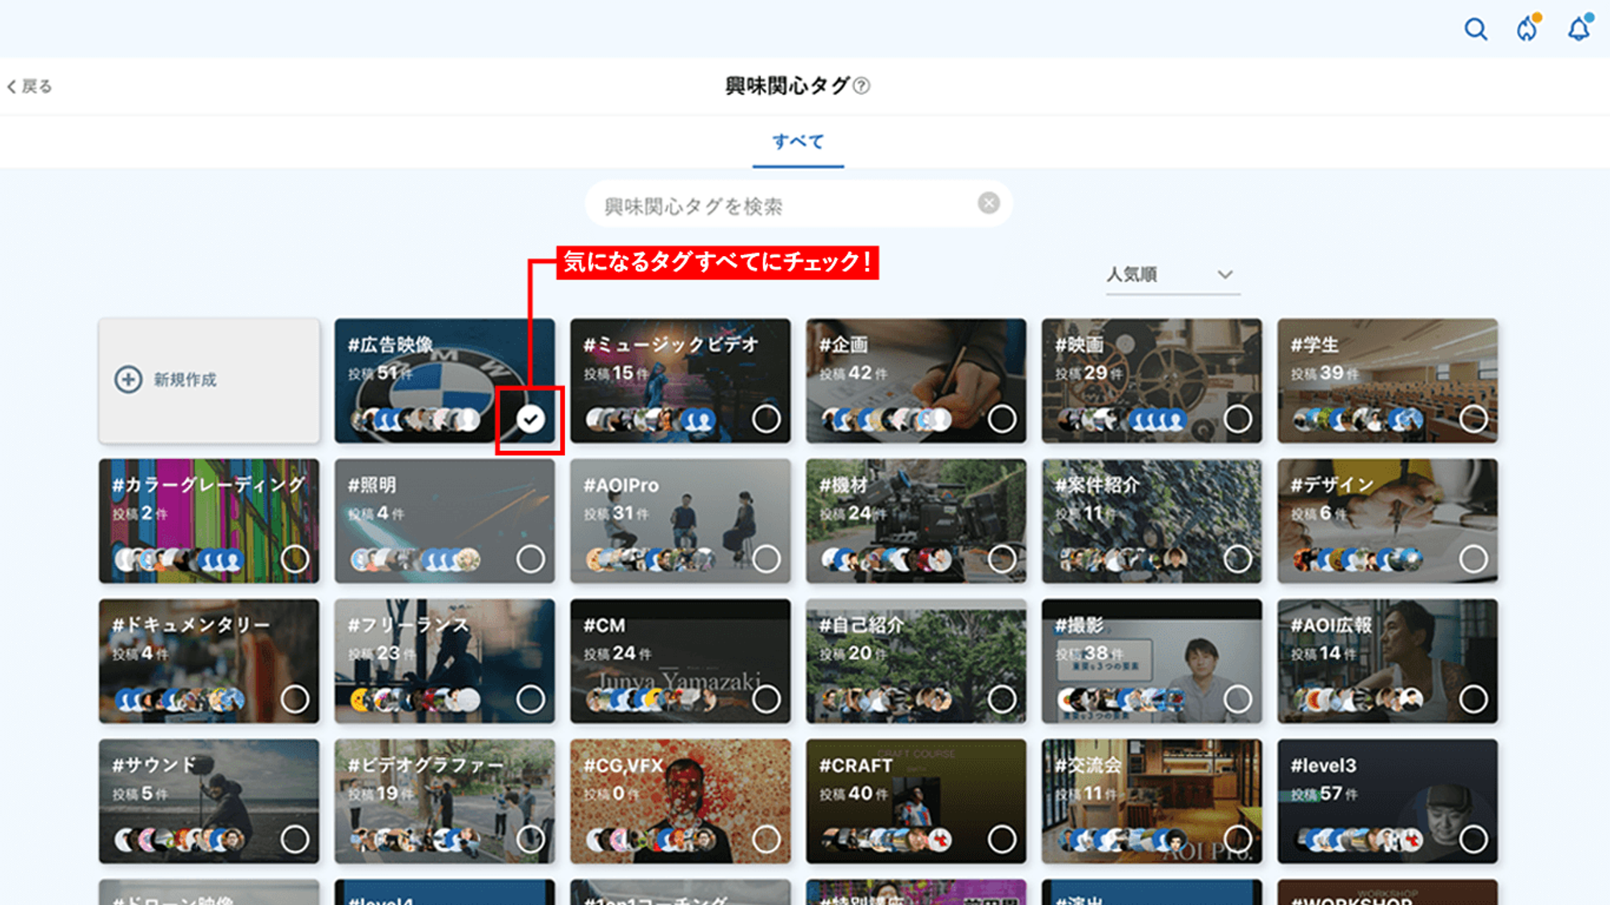The width and height of the screenshot is (1610, 905).
Task: Click member avatars on #CRAFT card
Action: coord(887,840)
